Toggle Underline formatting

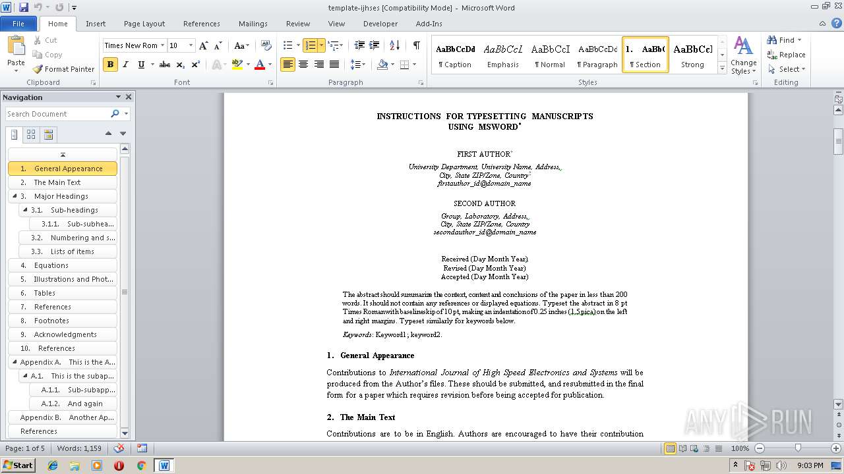pyautogui.click(x=141, y=65)
